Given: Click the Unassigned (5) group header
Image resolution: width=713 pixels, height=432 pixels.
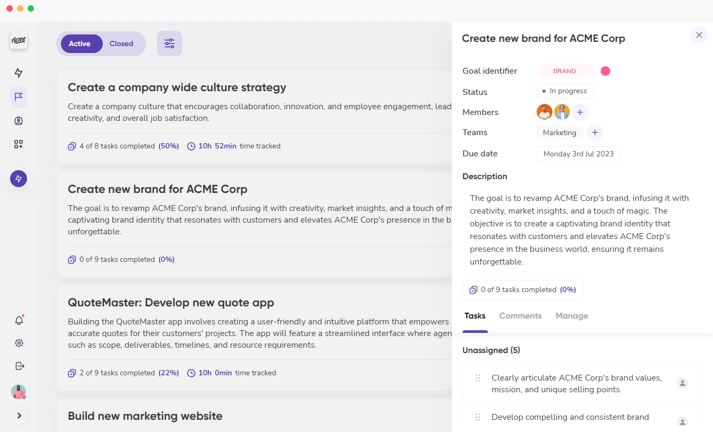Looking at the screenshot, I should [x=491, y=350].
